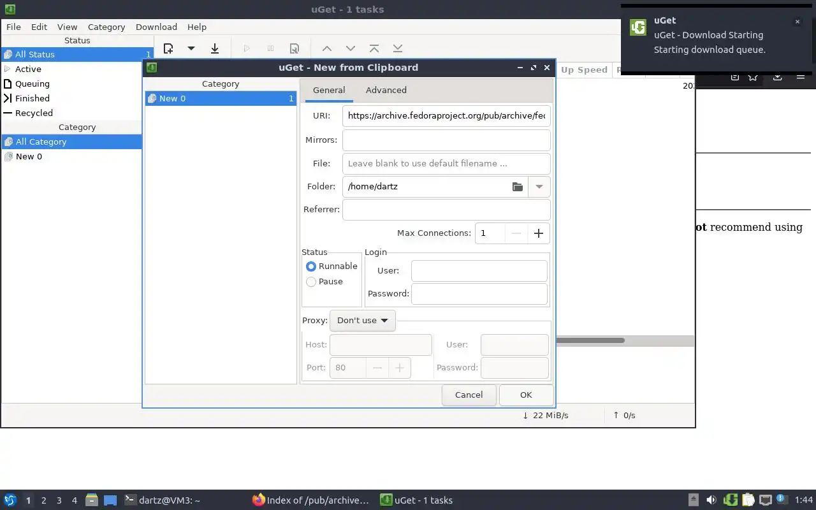Open the application launcher menu icon
The width and height of the screenshot is (816, 510).
10,500
